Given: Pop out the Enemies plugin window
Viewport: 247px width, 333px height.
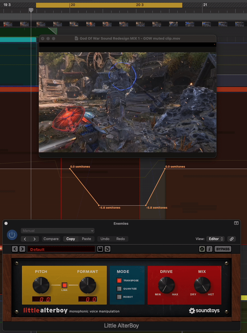Looking at the screenshot, I should [236, 223].
